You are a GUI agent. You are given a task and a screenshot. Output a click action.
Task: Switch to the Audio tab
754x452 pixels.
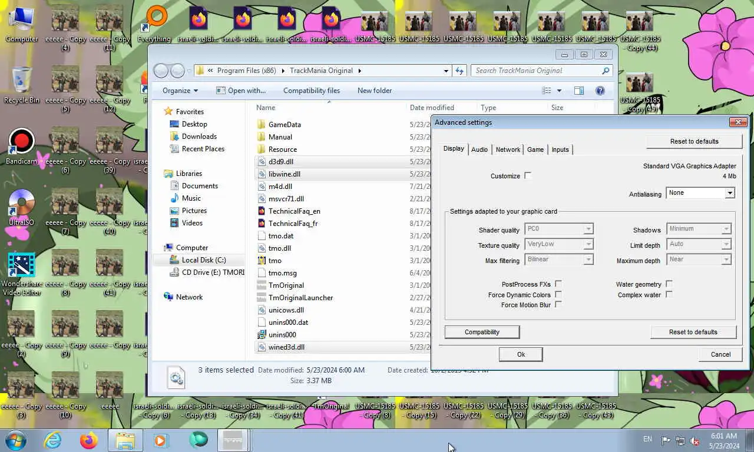click(x=479, y=149)
